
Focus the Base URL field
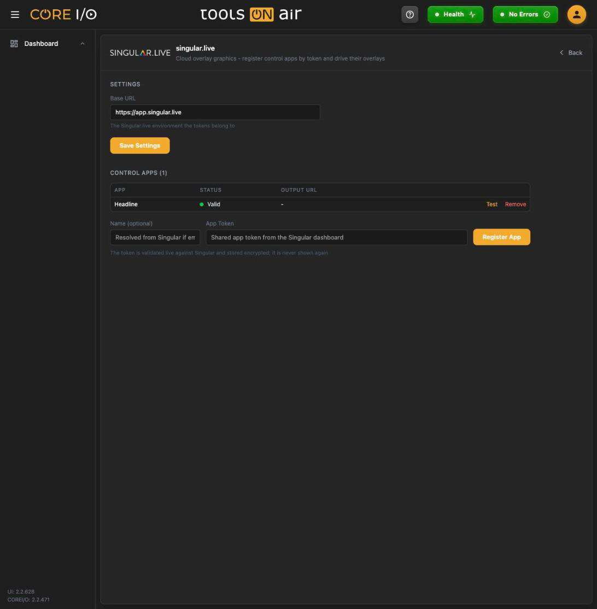click(x=215, y=112)
